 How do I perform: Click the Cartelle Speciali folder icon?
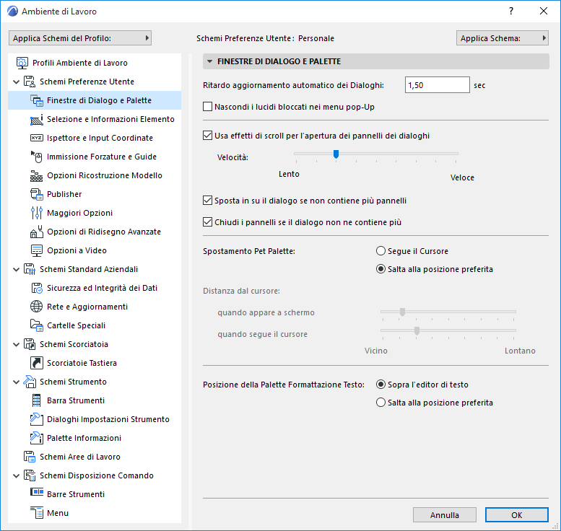[37, 325]
